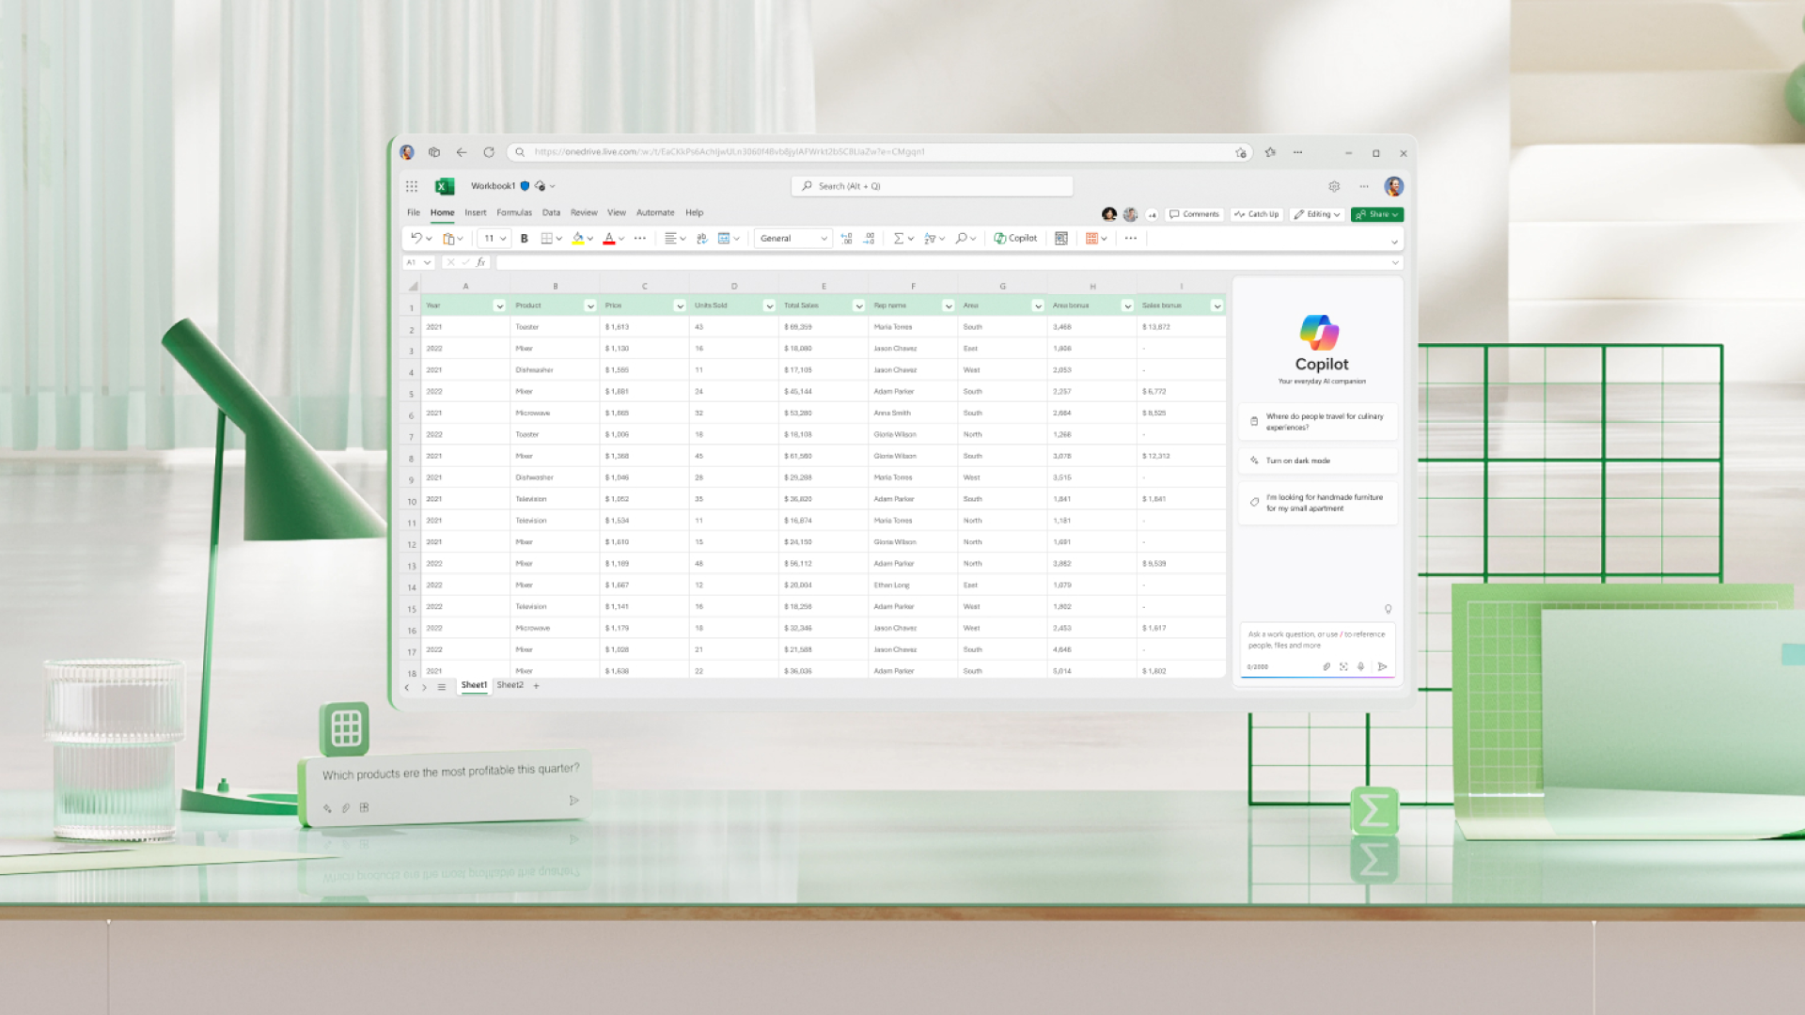Switch to the Sheet2 tab
The image size is (1805, 1015).
pos(510,685)
